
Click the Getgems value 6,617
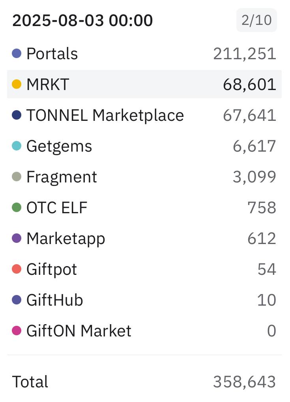coord(254,146)
